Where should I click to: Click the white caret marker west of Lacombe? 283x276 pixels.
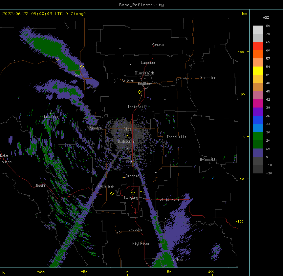click(x=130, y=65)
